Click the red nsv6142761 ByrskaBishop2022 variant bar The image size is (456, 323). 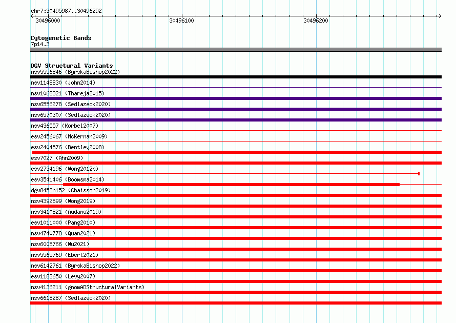coord(236,271)
